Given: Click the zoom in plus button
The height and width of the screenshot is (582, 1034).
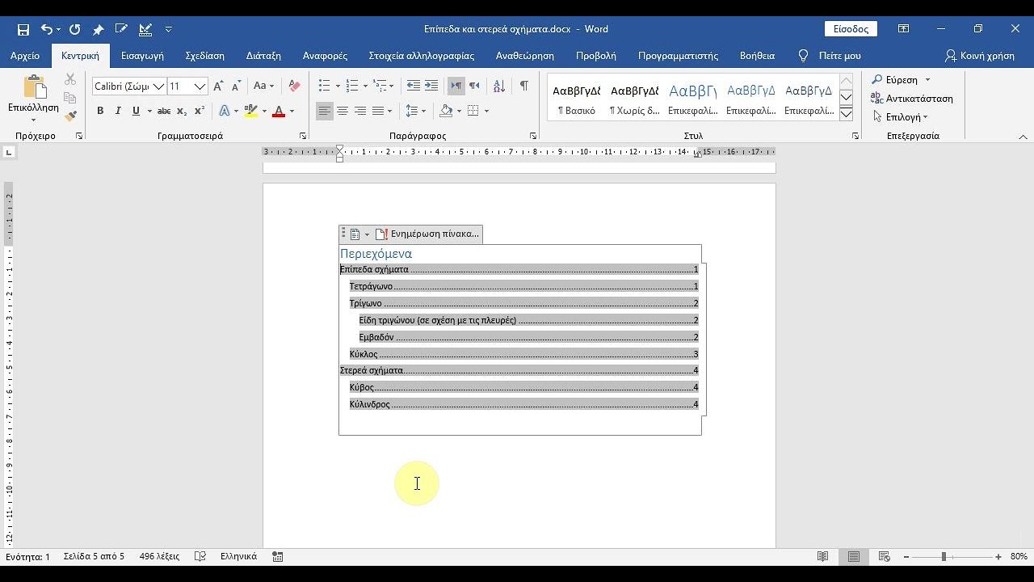Looking at the screenshot, I should (x=998, y=557).
